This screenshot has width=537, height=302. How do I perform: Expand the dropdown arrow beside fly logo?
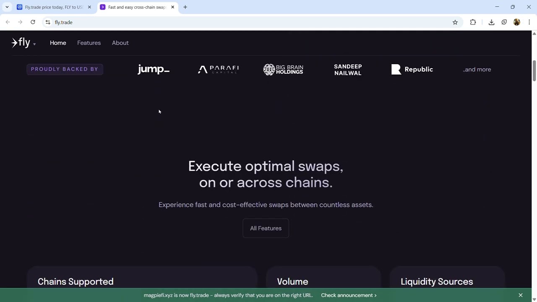click(x=34, y=44)
